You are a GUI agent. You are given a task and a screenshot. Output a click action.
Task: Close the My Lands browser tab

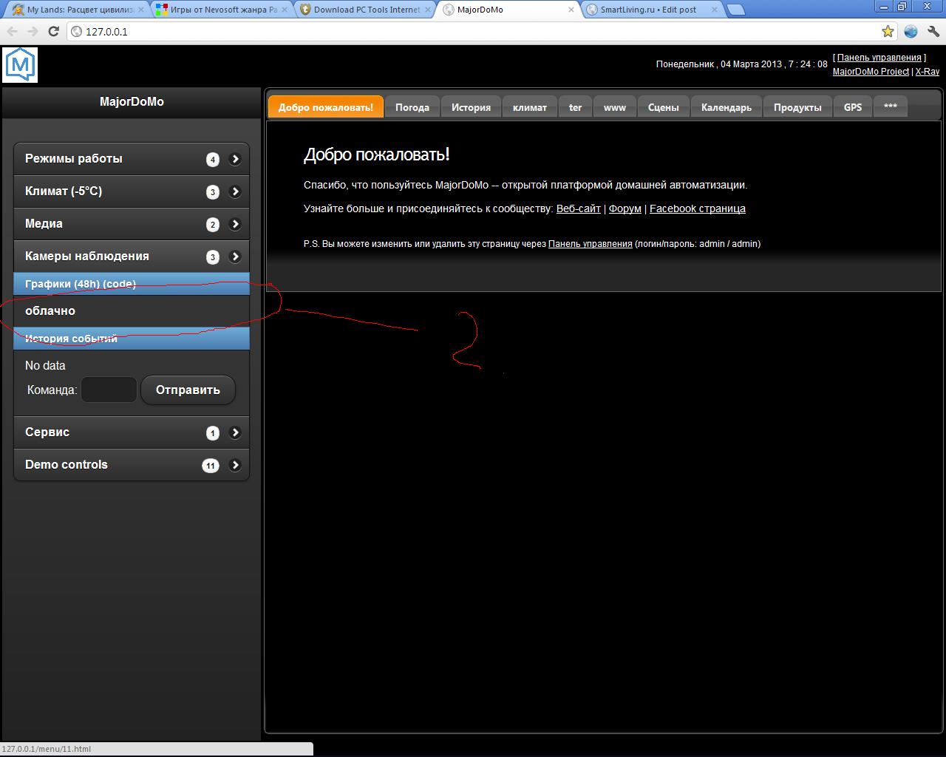coord(140,10)
